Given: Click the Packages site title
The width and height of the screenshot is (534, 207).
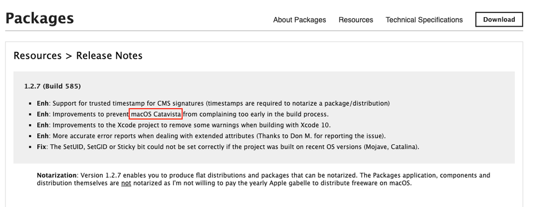Looking at the screenshot, I should pyautogui.click(x=40, y=19).
